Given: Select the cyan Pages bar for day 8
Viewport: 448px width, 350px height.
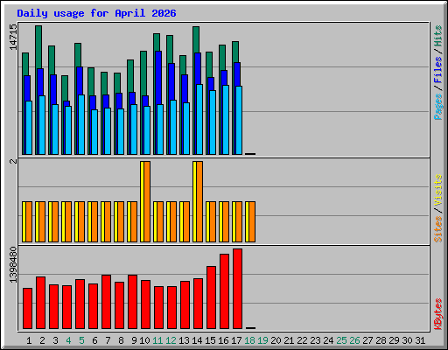Looking at the screenshot, I should point(121,131).
